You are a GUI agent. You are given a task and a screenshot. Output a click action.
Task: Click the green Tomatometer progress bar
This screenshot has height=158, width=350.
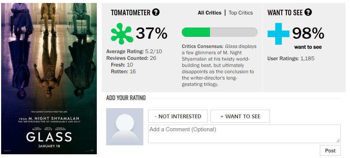(x=220, y=32)
